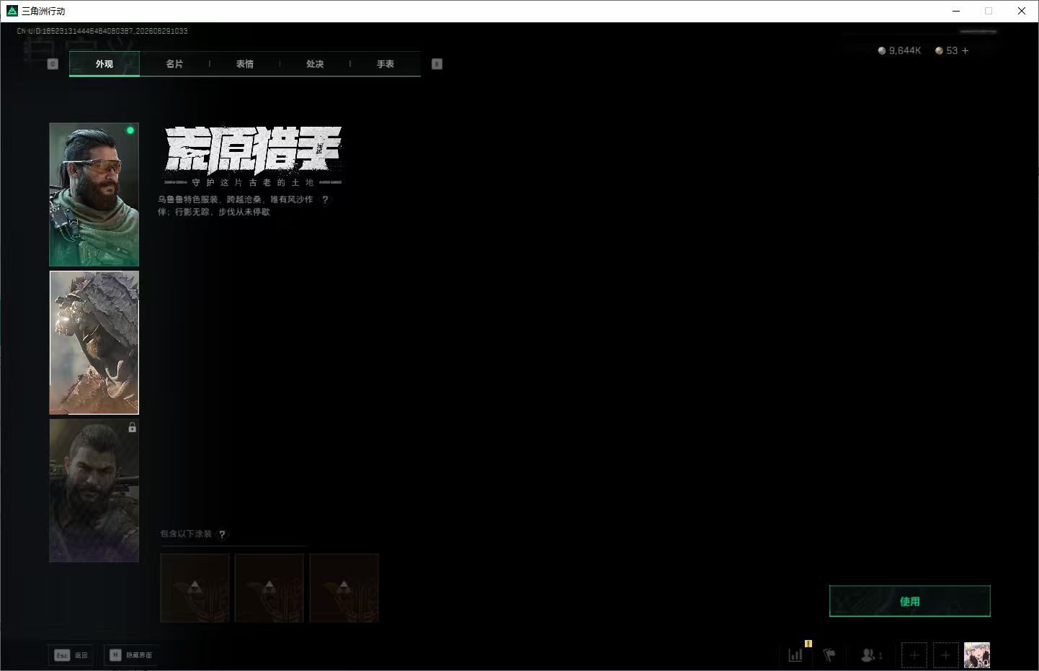This screenshot has height=671, width=1039.
Task: Open the friends list icon
Action: (871, 655)
